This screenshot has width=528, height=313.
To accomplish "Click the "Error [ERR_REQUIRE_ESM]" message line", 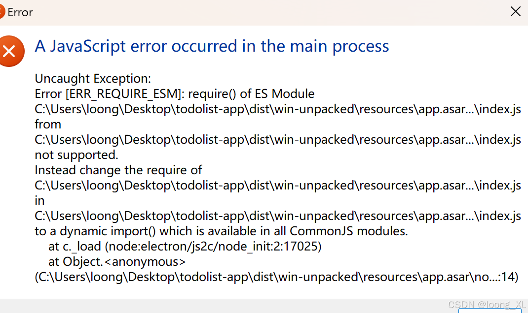I will pos(175,94).
